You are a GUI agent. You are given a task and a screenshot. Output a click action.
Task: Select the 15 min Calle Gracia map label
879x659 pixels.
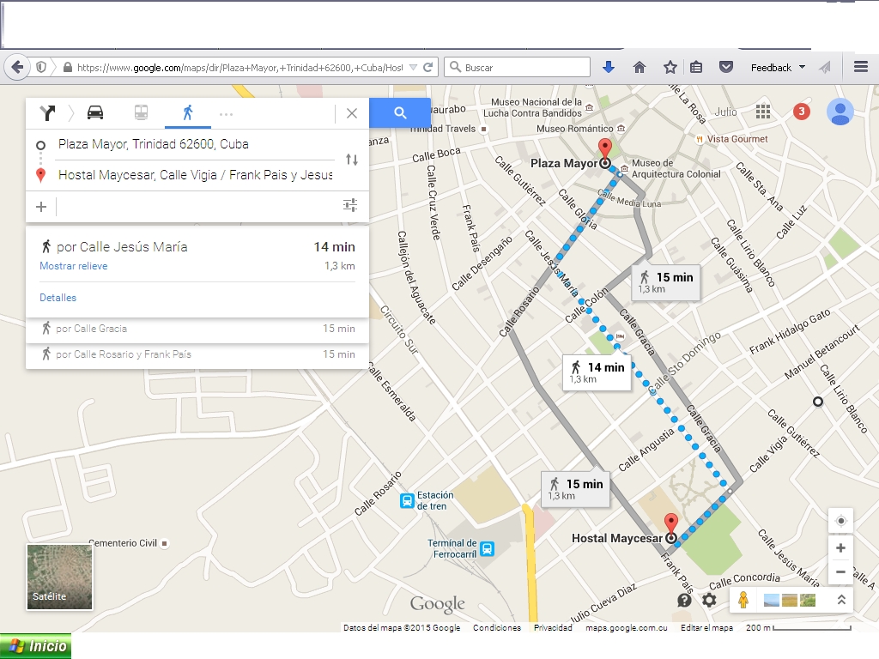click(x=666, y=282)
